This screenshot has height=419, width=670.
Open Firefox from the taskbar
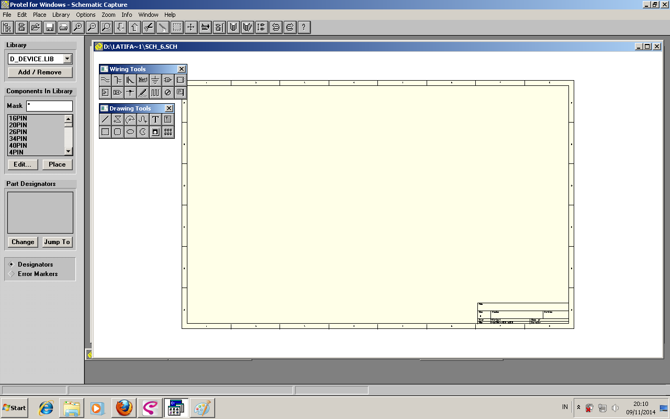tap(124, 408)
